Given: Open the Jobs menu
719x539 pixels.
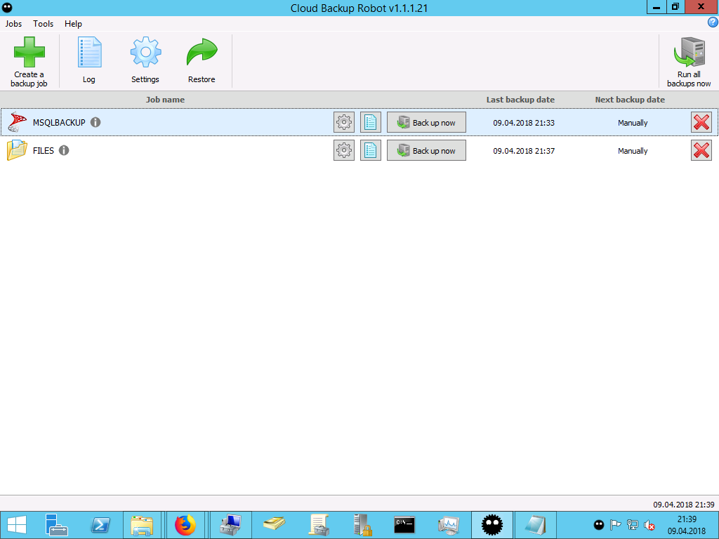Looking at the screenshot, I should click(x=13, y=24).
